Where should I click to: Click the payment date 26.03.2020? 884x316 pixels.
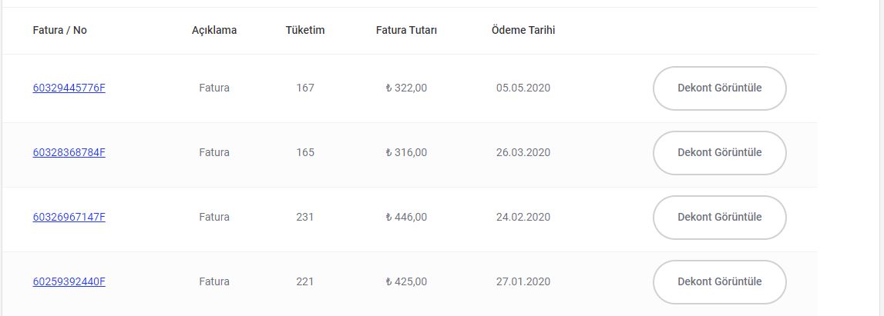click(x=523, y=152)
